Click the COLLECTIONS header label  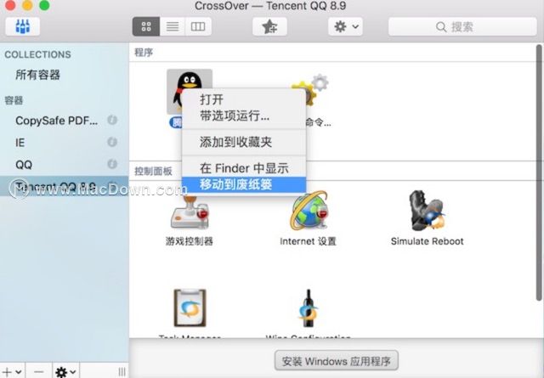point(37,54)
